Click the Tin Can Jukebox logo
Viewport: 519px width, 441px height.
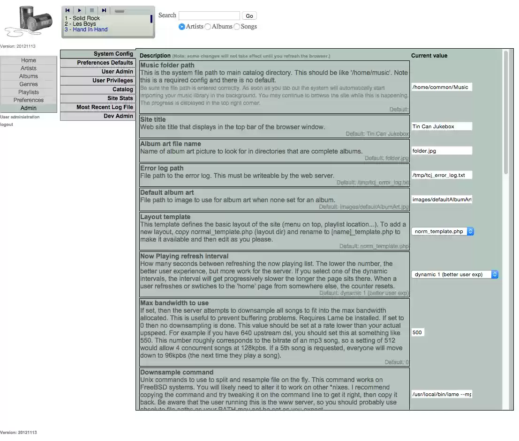[x=28, y=21]
